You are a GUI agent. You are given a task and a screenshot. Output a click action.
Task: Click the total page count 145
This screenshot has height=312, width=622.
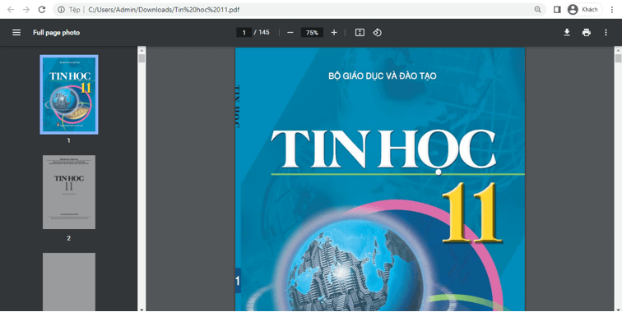(264, 33)
